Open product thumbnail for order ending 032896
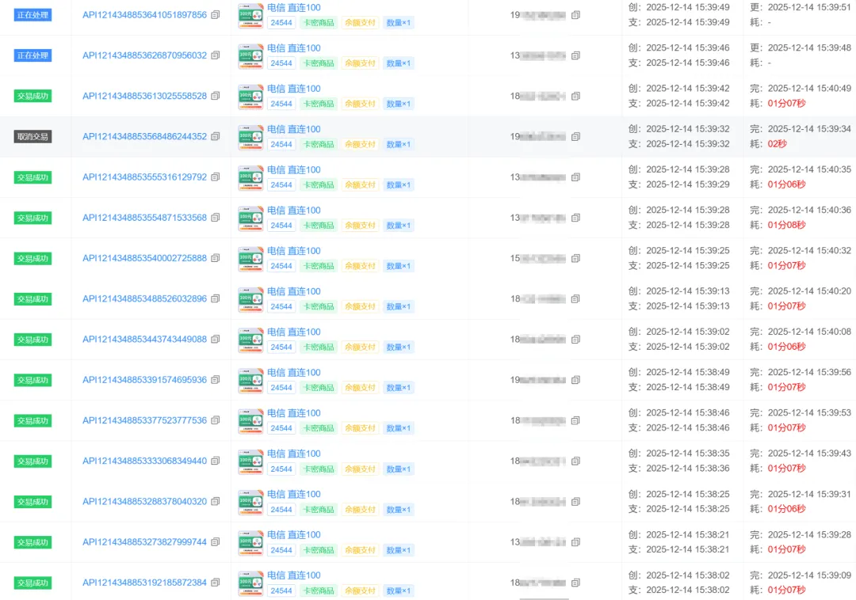Image resolution: width=856 pixels, height=600 pixels. (x=250, y=299)
